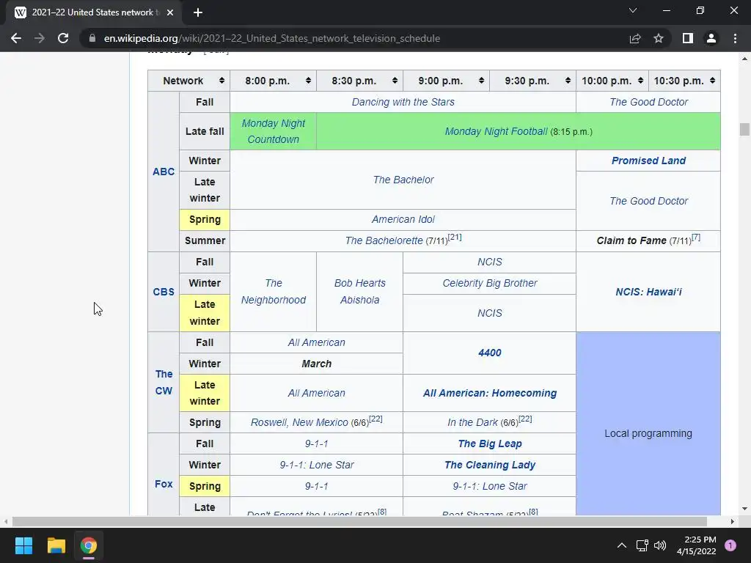Open clock and calendar at 2:25 PM
This screenshot has width=751, height=563.
697,545
